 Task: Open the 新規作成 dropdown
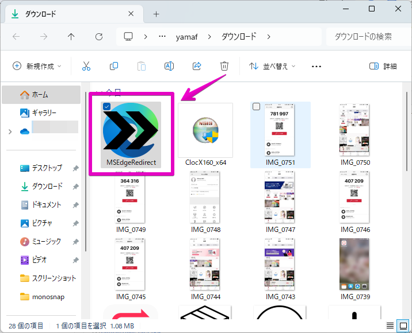coord(37,66)
